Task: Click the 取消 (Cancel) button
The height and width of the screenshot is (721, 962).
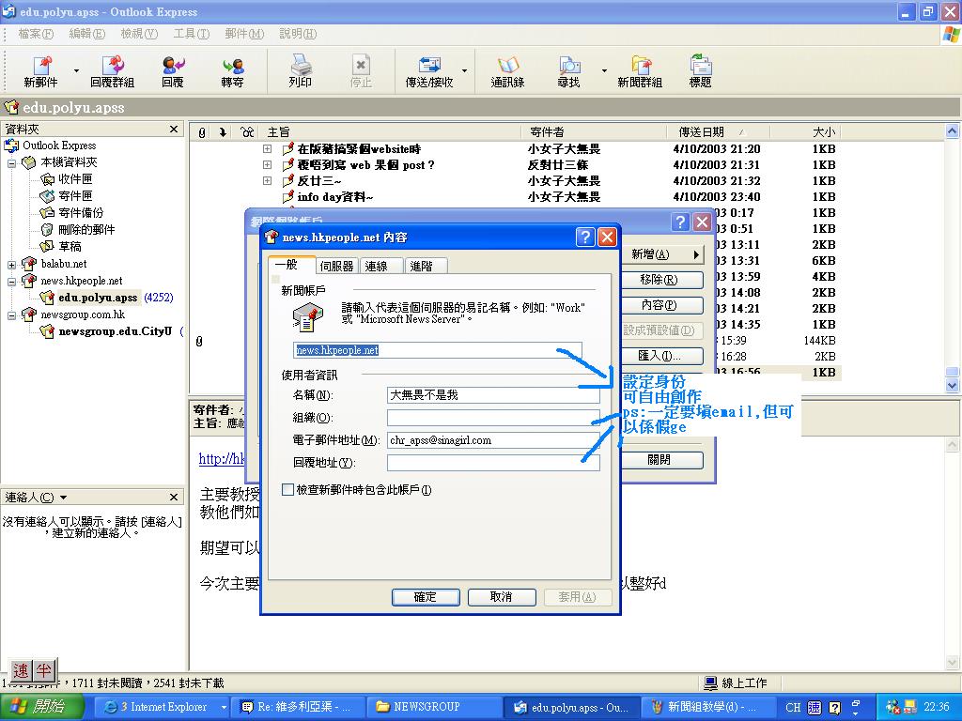Action: tap(502, 596)
